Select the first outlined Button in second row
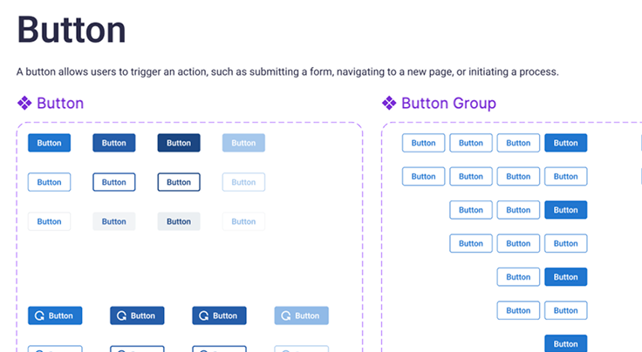 pyautogui.click(x=49, y=182)
